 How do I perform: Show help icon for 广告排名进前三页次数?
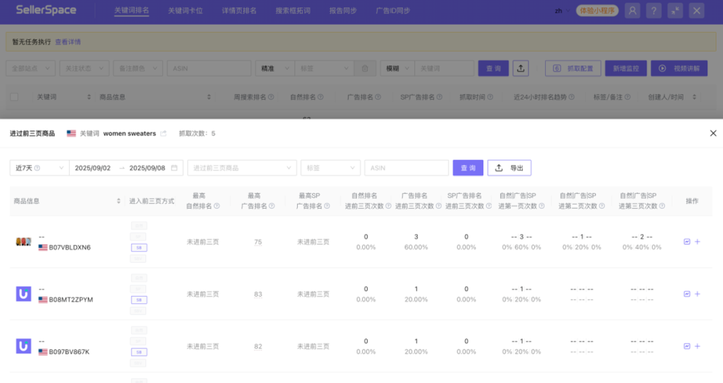tap(438, 207)
